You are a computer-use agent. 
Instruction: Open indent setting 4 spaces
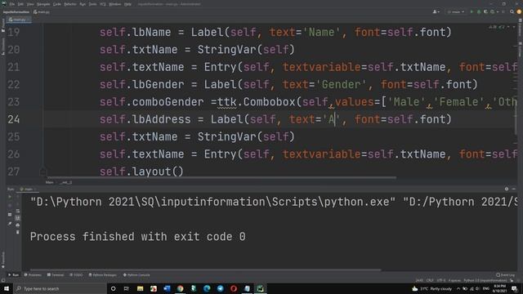pyautogui.click(x=454, y=280)
